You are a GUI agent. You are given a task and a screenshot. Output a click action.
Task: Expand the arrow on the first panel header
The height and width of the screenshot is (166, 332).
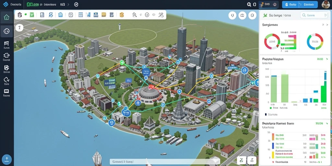327,25
